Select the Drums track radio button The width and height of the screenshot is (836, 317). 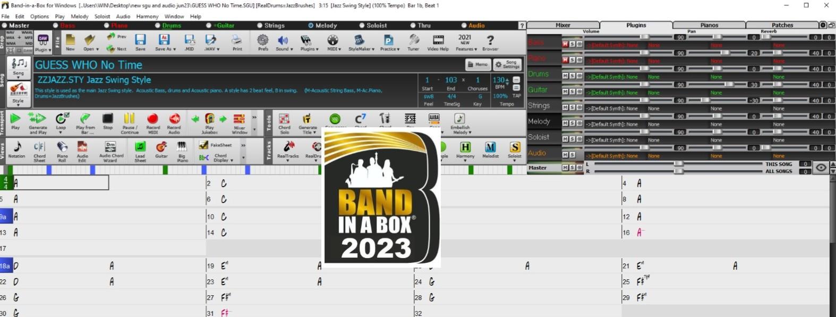pos(158,25)
